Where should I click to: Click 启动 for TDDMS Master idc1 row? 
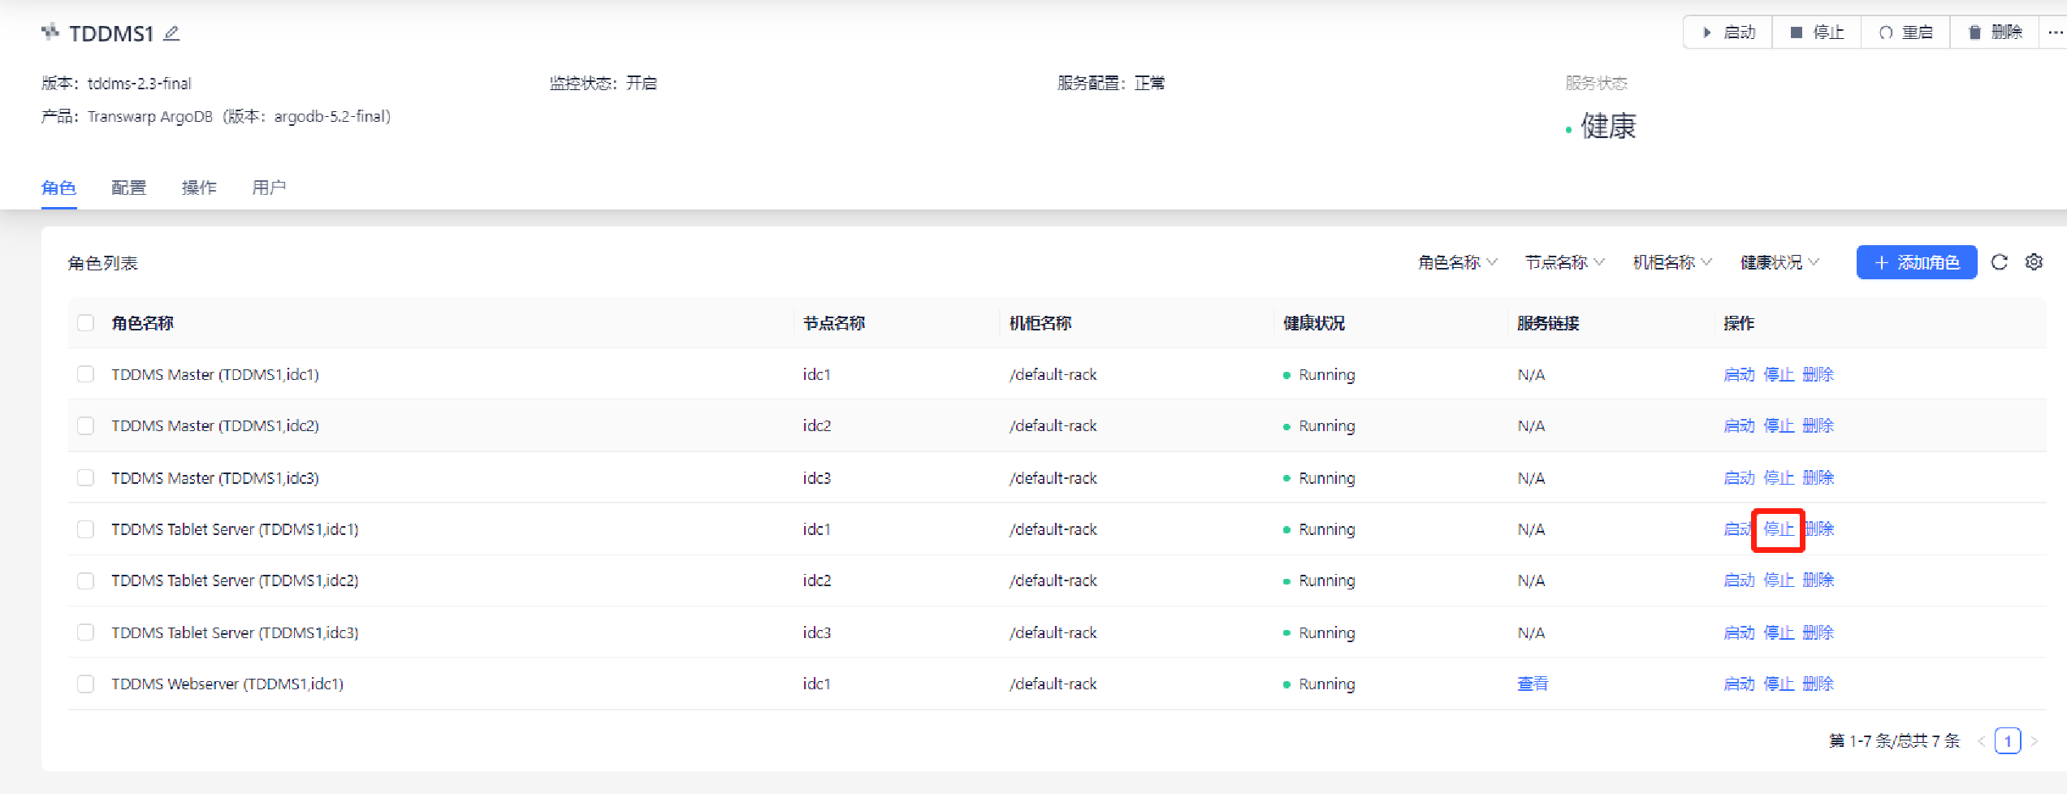1739,374
